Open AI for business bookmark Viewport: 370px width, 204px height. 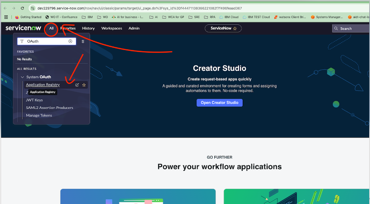(127, 17)
